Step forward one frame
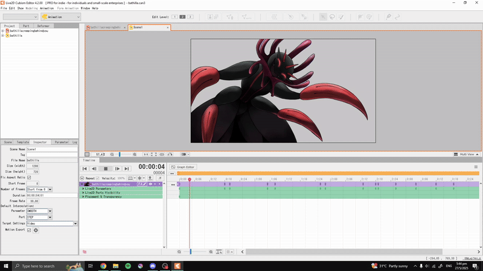The image size is (483, 271). coord(117,169)
